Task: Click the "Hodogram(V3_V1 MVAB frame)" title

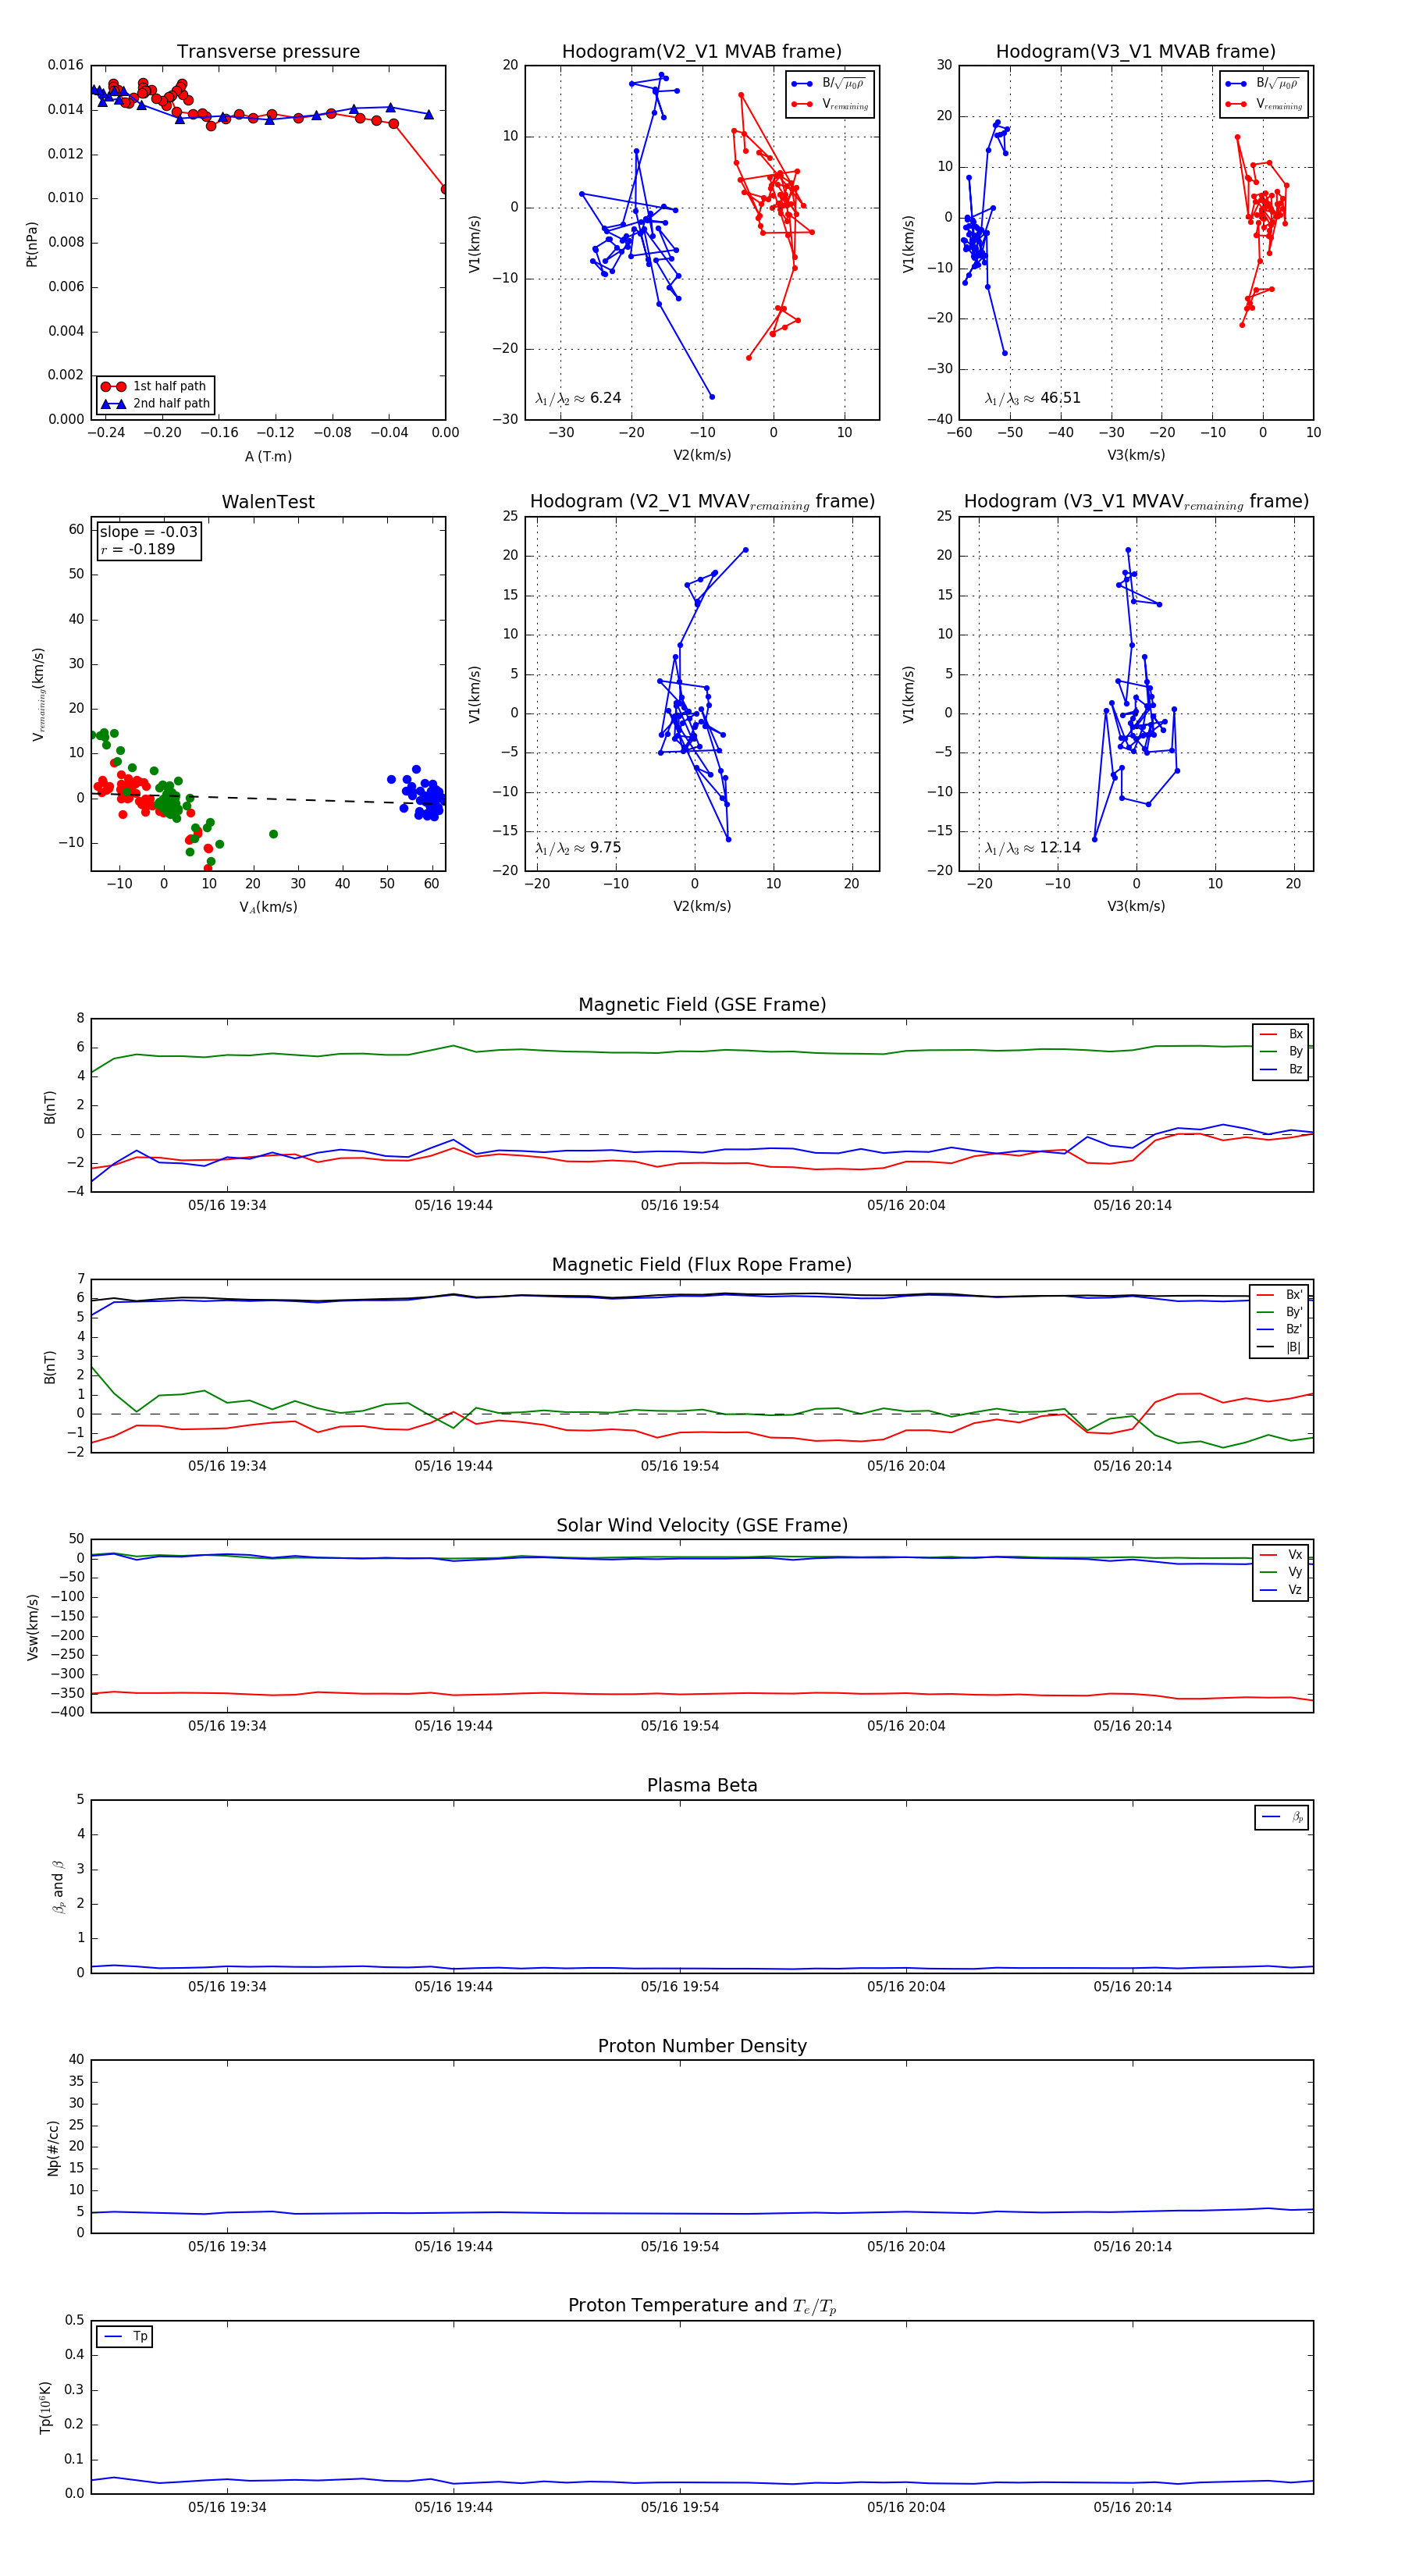Action: pyautogui.click(x=1136, y=52)
